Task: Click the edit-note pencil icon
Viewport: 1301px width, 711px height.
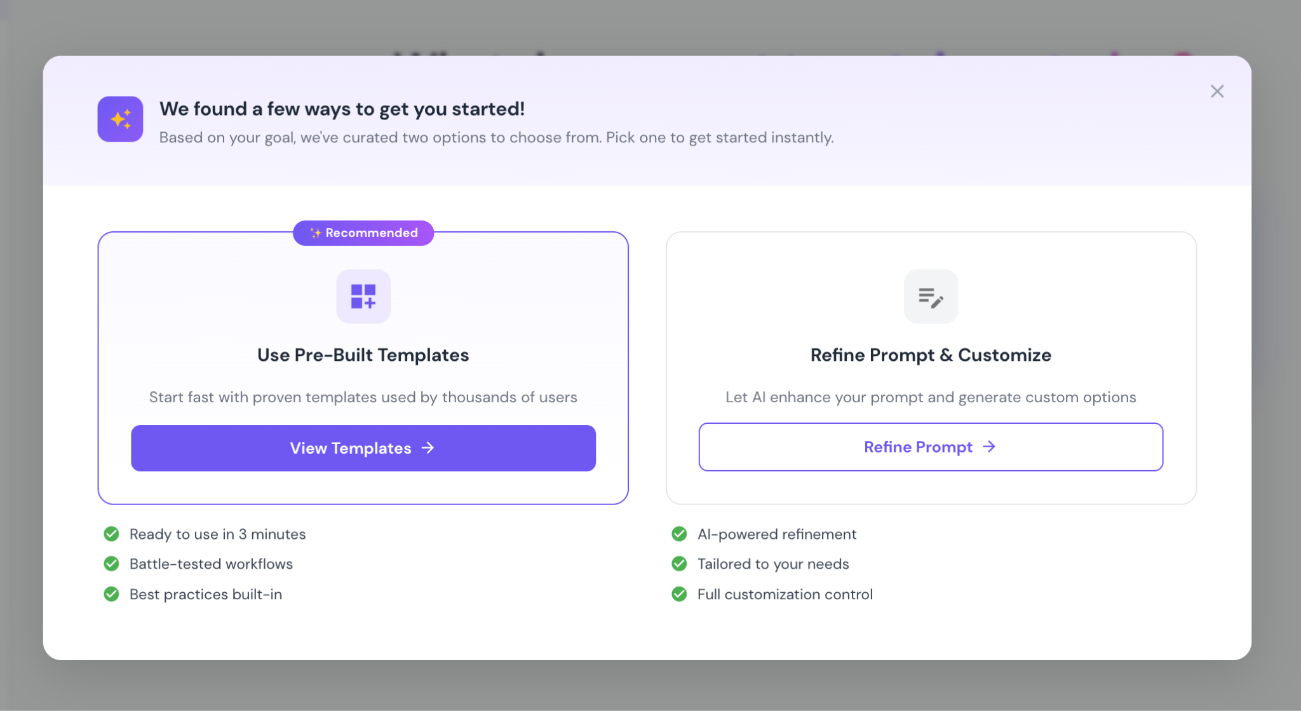Action: click(931, 296)
